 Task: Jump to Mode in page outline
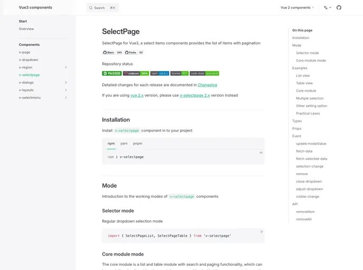tap(297, 45)
